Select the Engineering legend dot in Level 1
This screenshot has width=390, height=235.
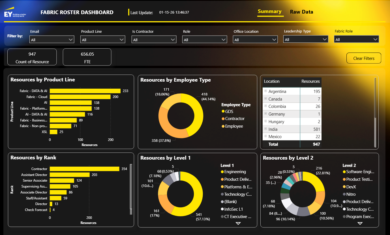pos(222,172)
